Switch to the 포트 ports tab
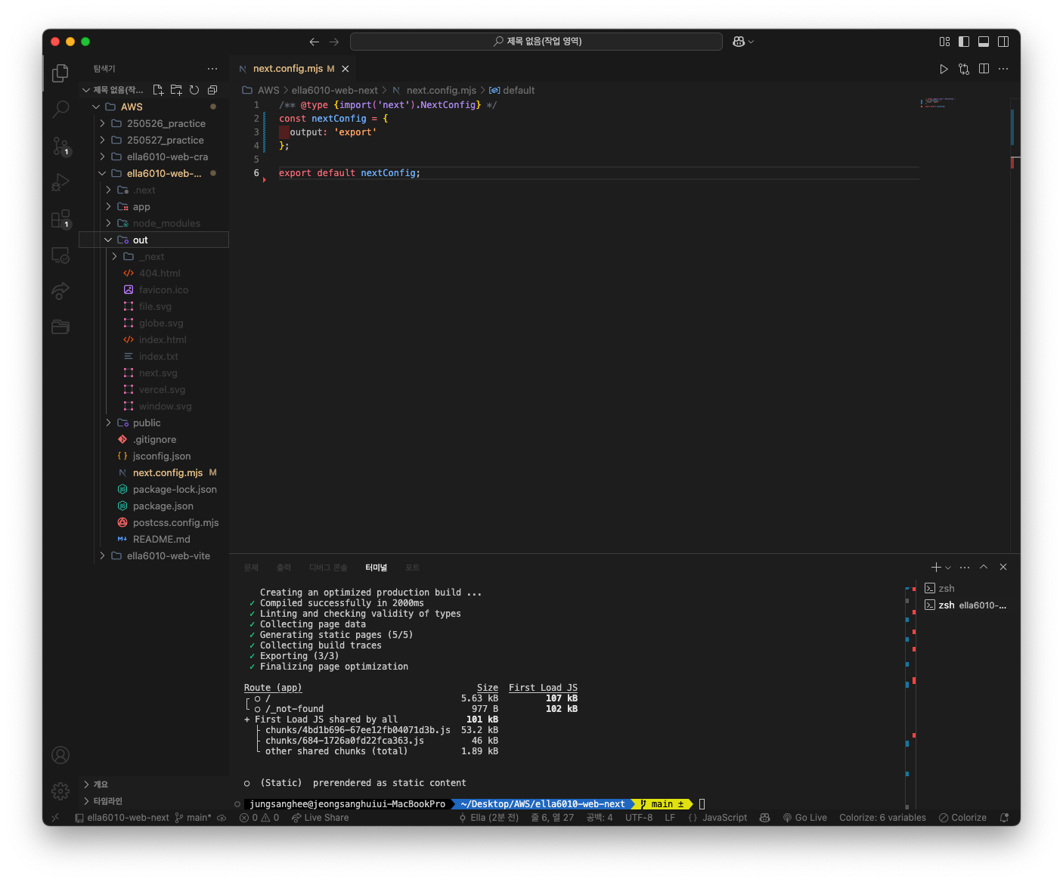Viewport: 1063px width, 882px height. [412, 568]
